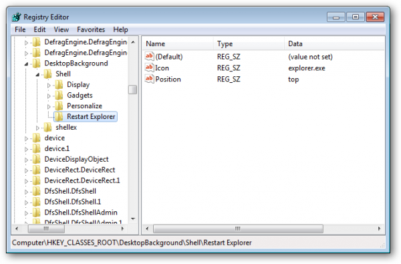The image size is (401, 264).
Task: Click the DfsShell.DfsShell folder icon
Action: coord(37,191)
